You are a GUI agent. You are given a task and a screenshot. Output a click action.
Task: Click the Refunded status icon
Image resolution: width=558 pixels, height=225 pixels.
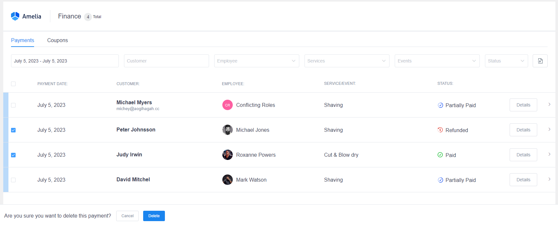coord(440,130)
